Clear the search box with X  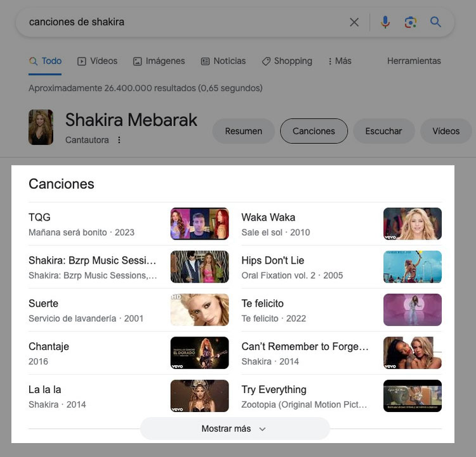(x=354, y=22)
